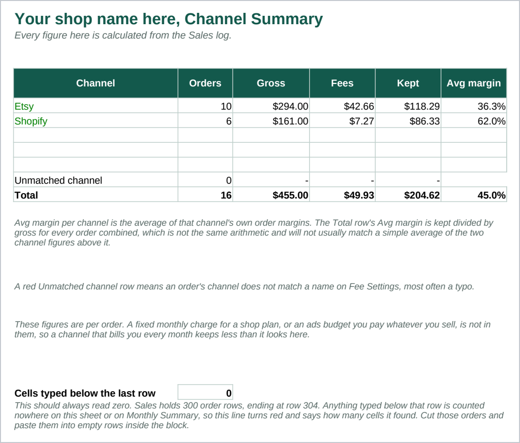Select Shopify gross $161.00
The width and height of the screenshot is (520, 443).
coord(271,121)
